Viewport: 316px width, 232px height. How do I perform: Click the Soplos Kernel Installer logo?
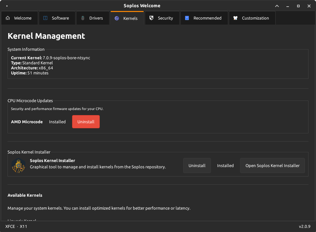coord(19,165)
